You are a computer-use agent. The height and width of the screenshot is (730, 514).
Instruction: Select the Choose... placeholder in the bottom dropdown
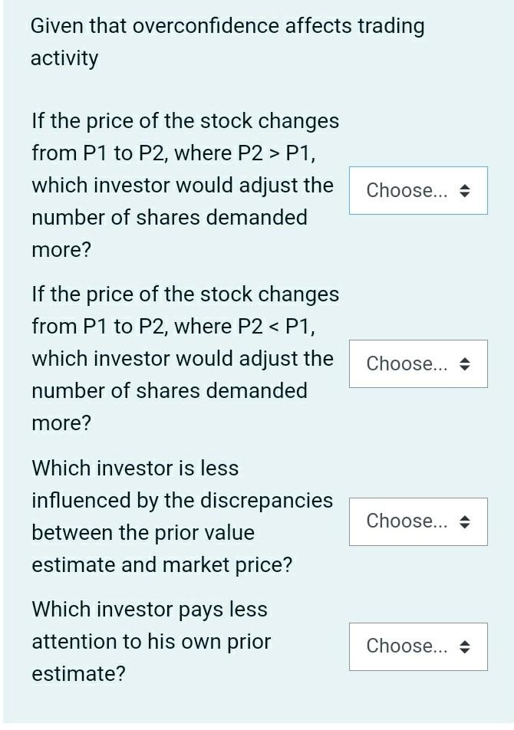pos(405,646)
